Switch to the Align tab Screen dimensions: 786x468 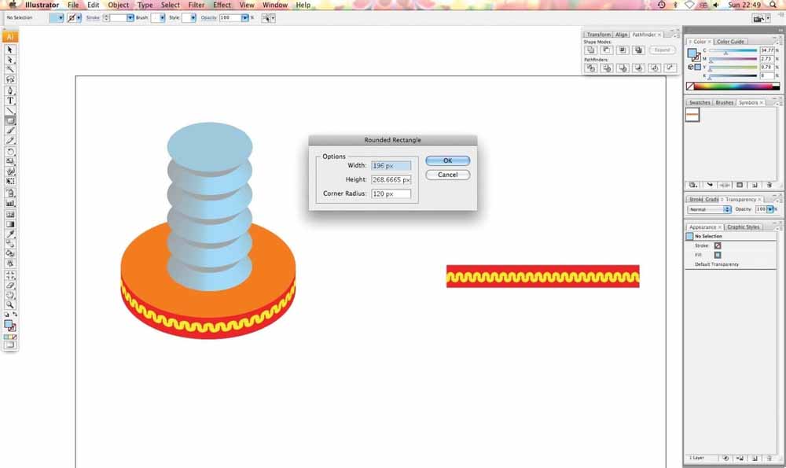(621, 35)
